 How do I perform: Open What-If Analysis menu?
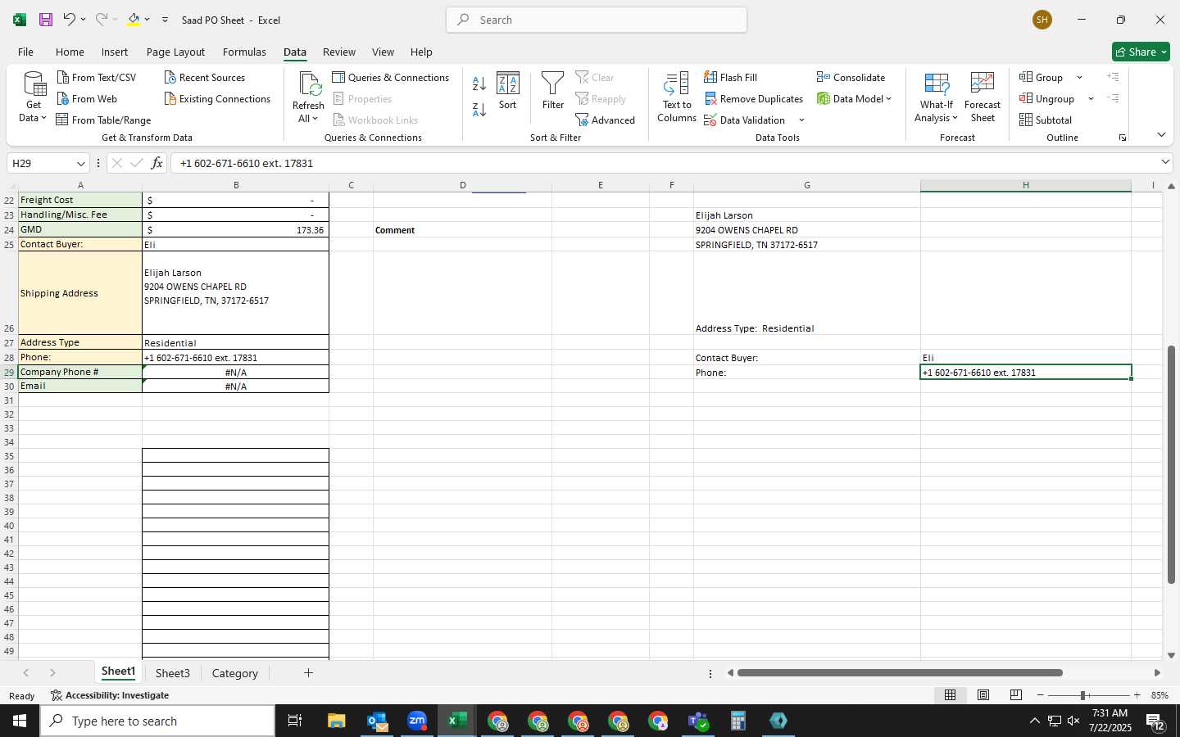937,97
